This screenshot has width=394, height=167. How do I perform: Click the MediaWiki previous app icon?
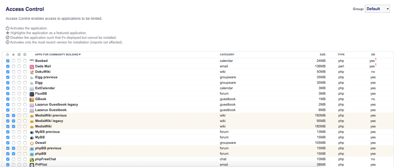pyautogui.click(x=32, y=116)
